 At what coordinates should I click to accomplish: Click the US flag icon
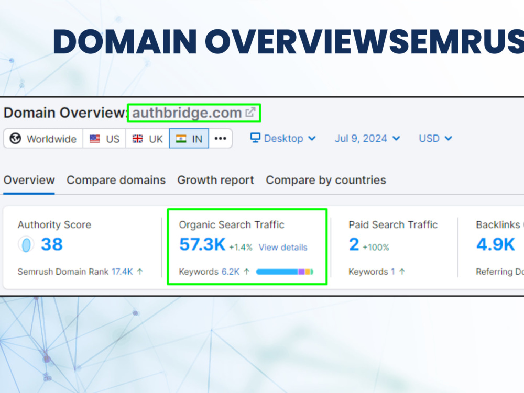coord(94,139)
